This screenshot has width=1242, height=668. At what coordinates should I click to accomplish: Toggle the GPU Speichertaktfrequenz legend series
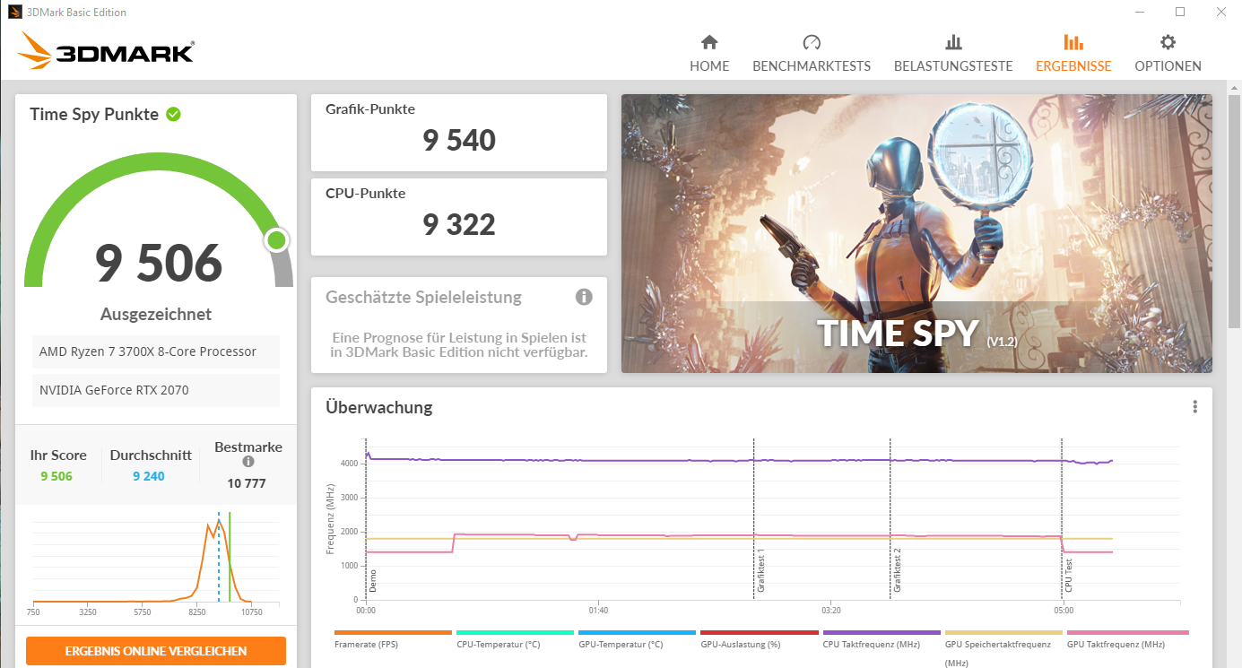click(x=1003, y=647)
